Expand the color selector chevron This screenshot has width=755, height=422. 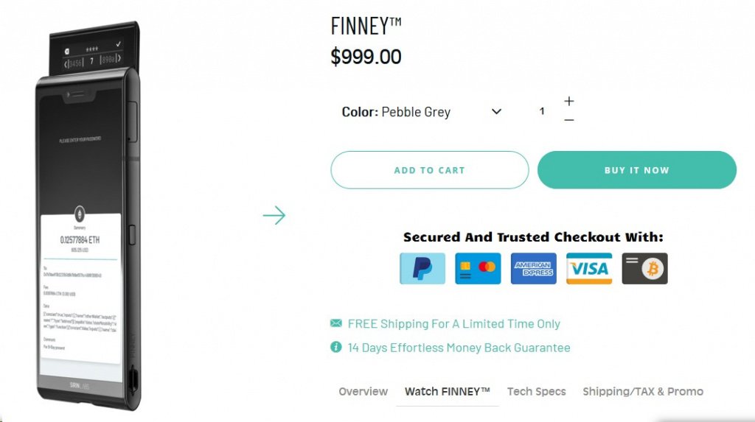tap(496, 112)
